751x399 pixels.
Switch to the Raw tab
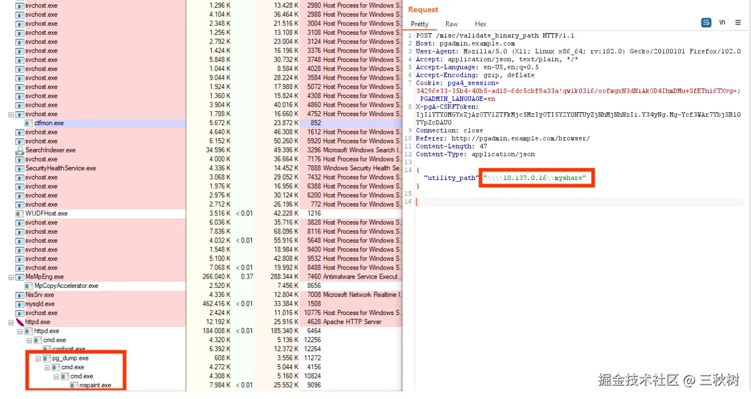451,24
